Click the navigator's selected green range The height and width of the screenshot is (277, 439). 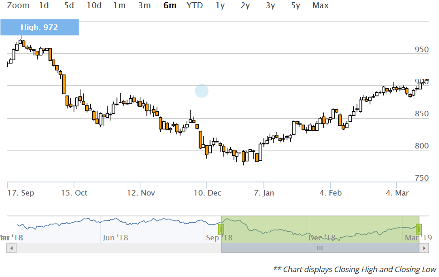(x=320, y=229)
